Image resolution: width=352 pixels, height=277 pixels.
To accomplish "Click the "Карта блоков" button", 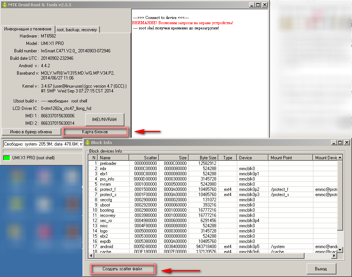I will coord(96,132).
